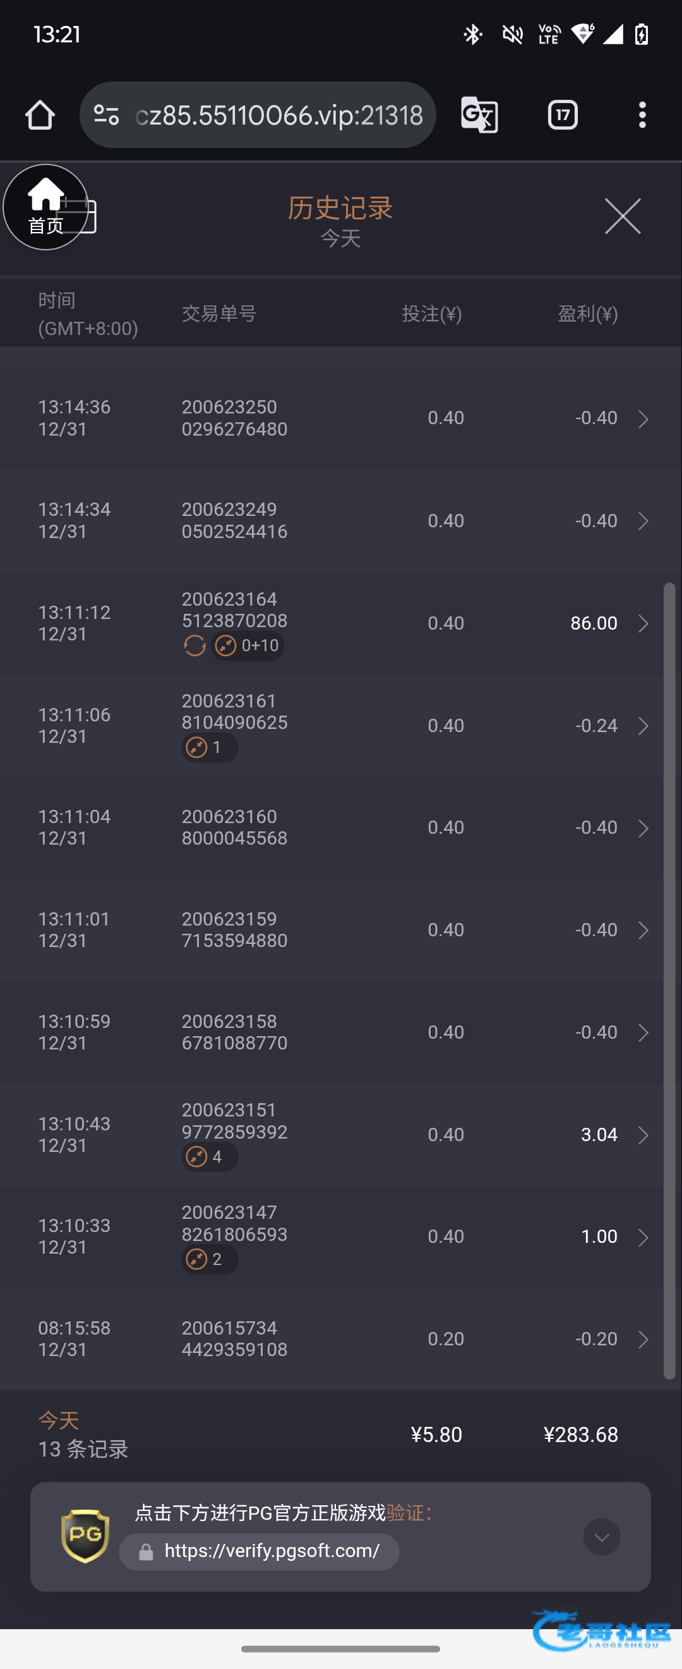The width and height of the screenshot is (682, 1669).
Task: Tap the PG shield logo
Action: 85,1536
